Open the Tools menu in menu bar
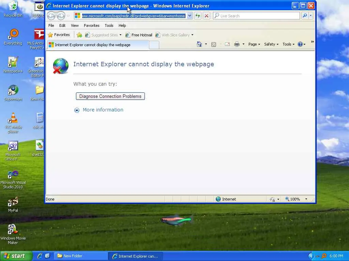The image size is (349, 261). click(x=109, y=25)
